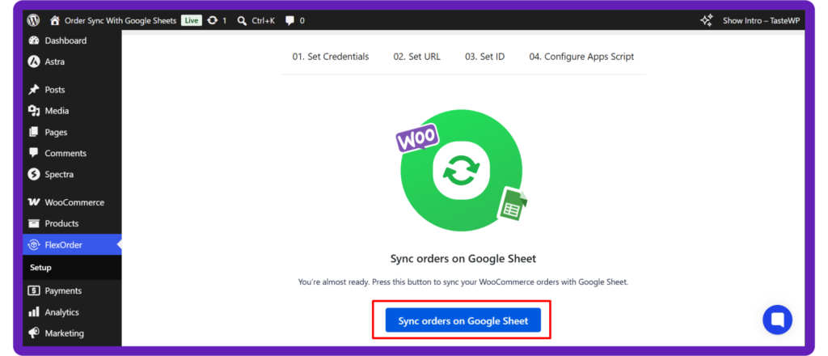Click the Posts pin icon
This screenshot has width=828, height=356.
[x=34, y=90]
